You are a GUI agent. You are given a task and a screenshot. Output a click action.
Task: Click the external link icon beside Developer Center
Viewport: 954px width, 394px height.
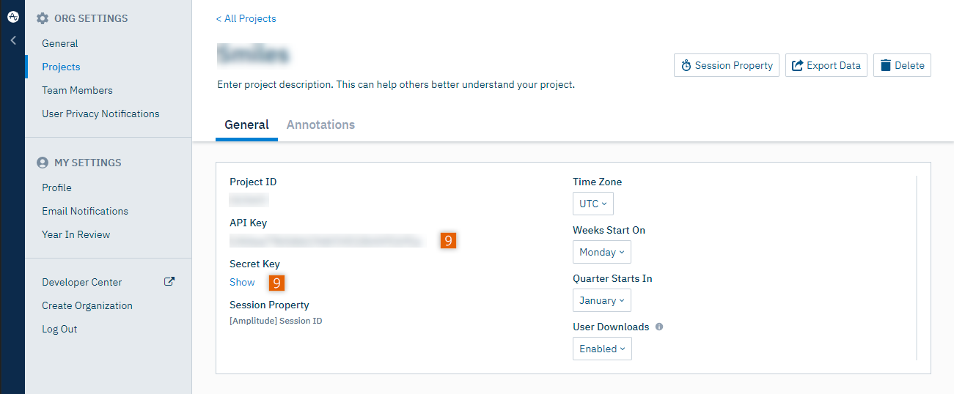click(x=169, y=282)
